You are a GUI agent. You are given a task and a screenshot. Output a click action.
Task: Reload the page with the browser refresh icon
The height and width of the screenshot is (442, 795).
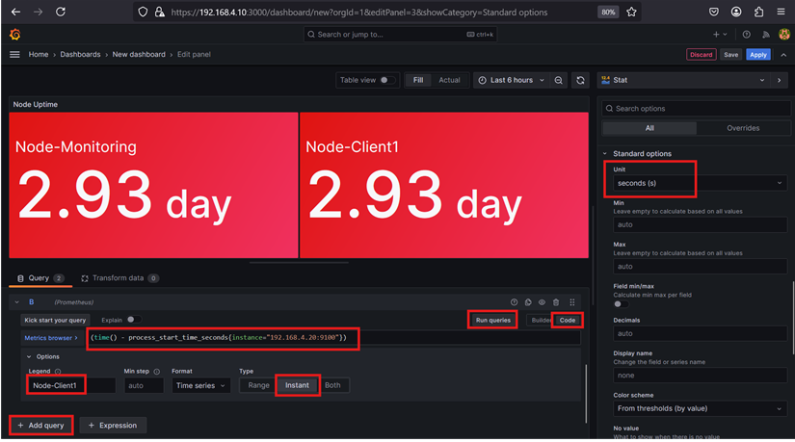(x=61, y=12)
